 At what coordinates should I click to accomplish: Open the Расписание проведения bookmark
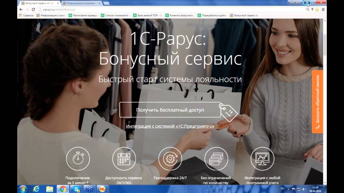coord(83,16)
